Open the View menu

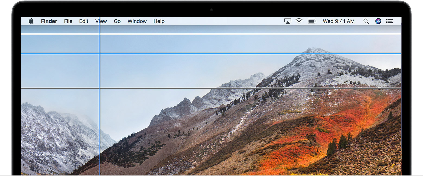click(x=101, y=21)
